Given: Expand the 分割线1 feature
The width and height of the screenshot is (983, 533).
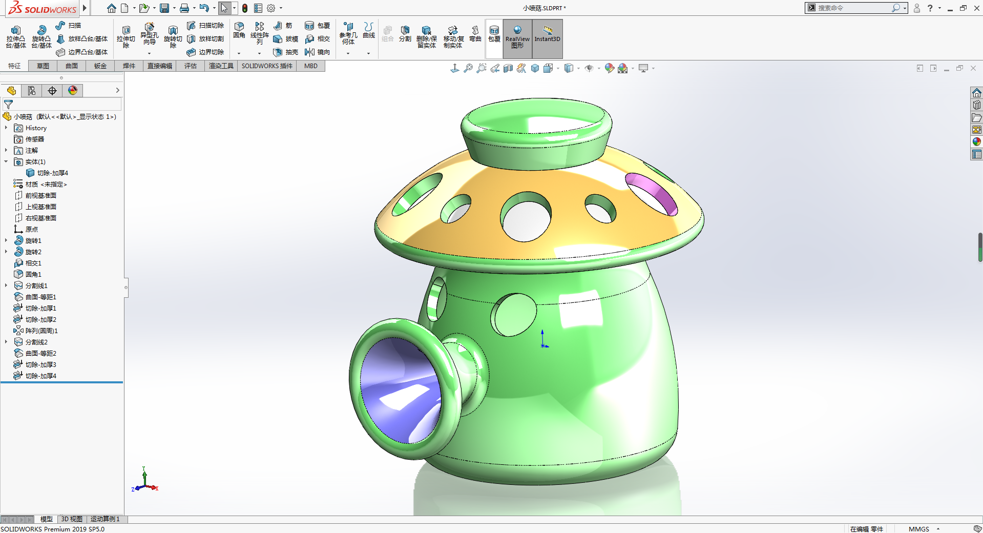Looking at the screenshot, I should (x=6, y=286).
